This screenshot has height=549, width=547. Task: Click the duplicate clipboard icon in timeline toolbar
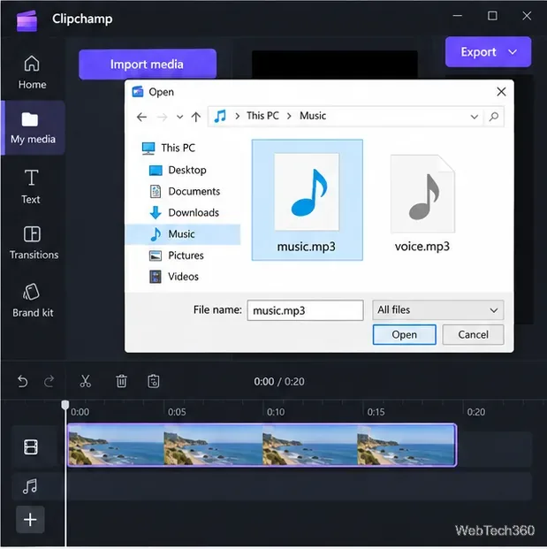click(x=153, y=381)
